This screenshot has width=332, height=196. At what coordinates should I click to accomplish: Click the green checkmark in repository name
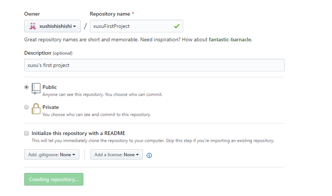[x=176, y=26]
